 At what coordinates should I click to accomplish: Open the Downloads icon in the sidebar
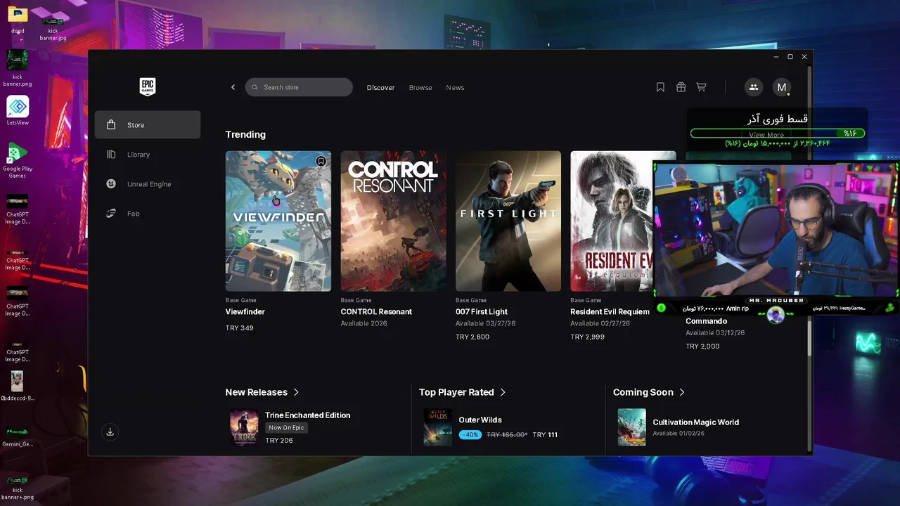(x=110, y=432)
